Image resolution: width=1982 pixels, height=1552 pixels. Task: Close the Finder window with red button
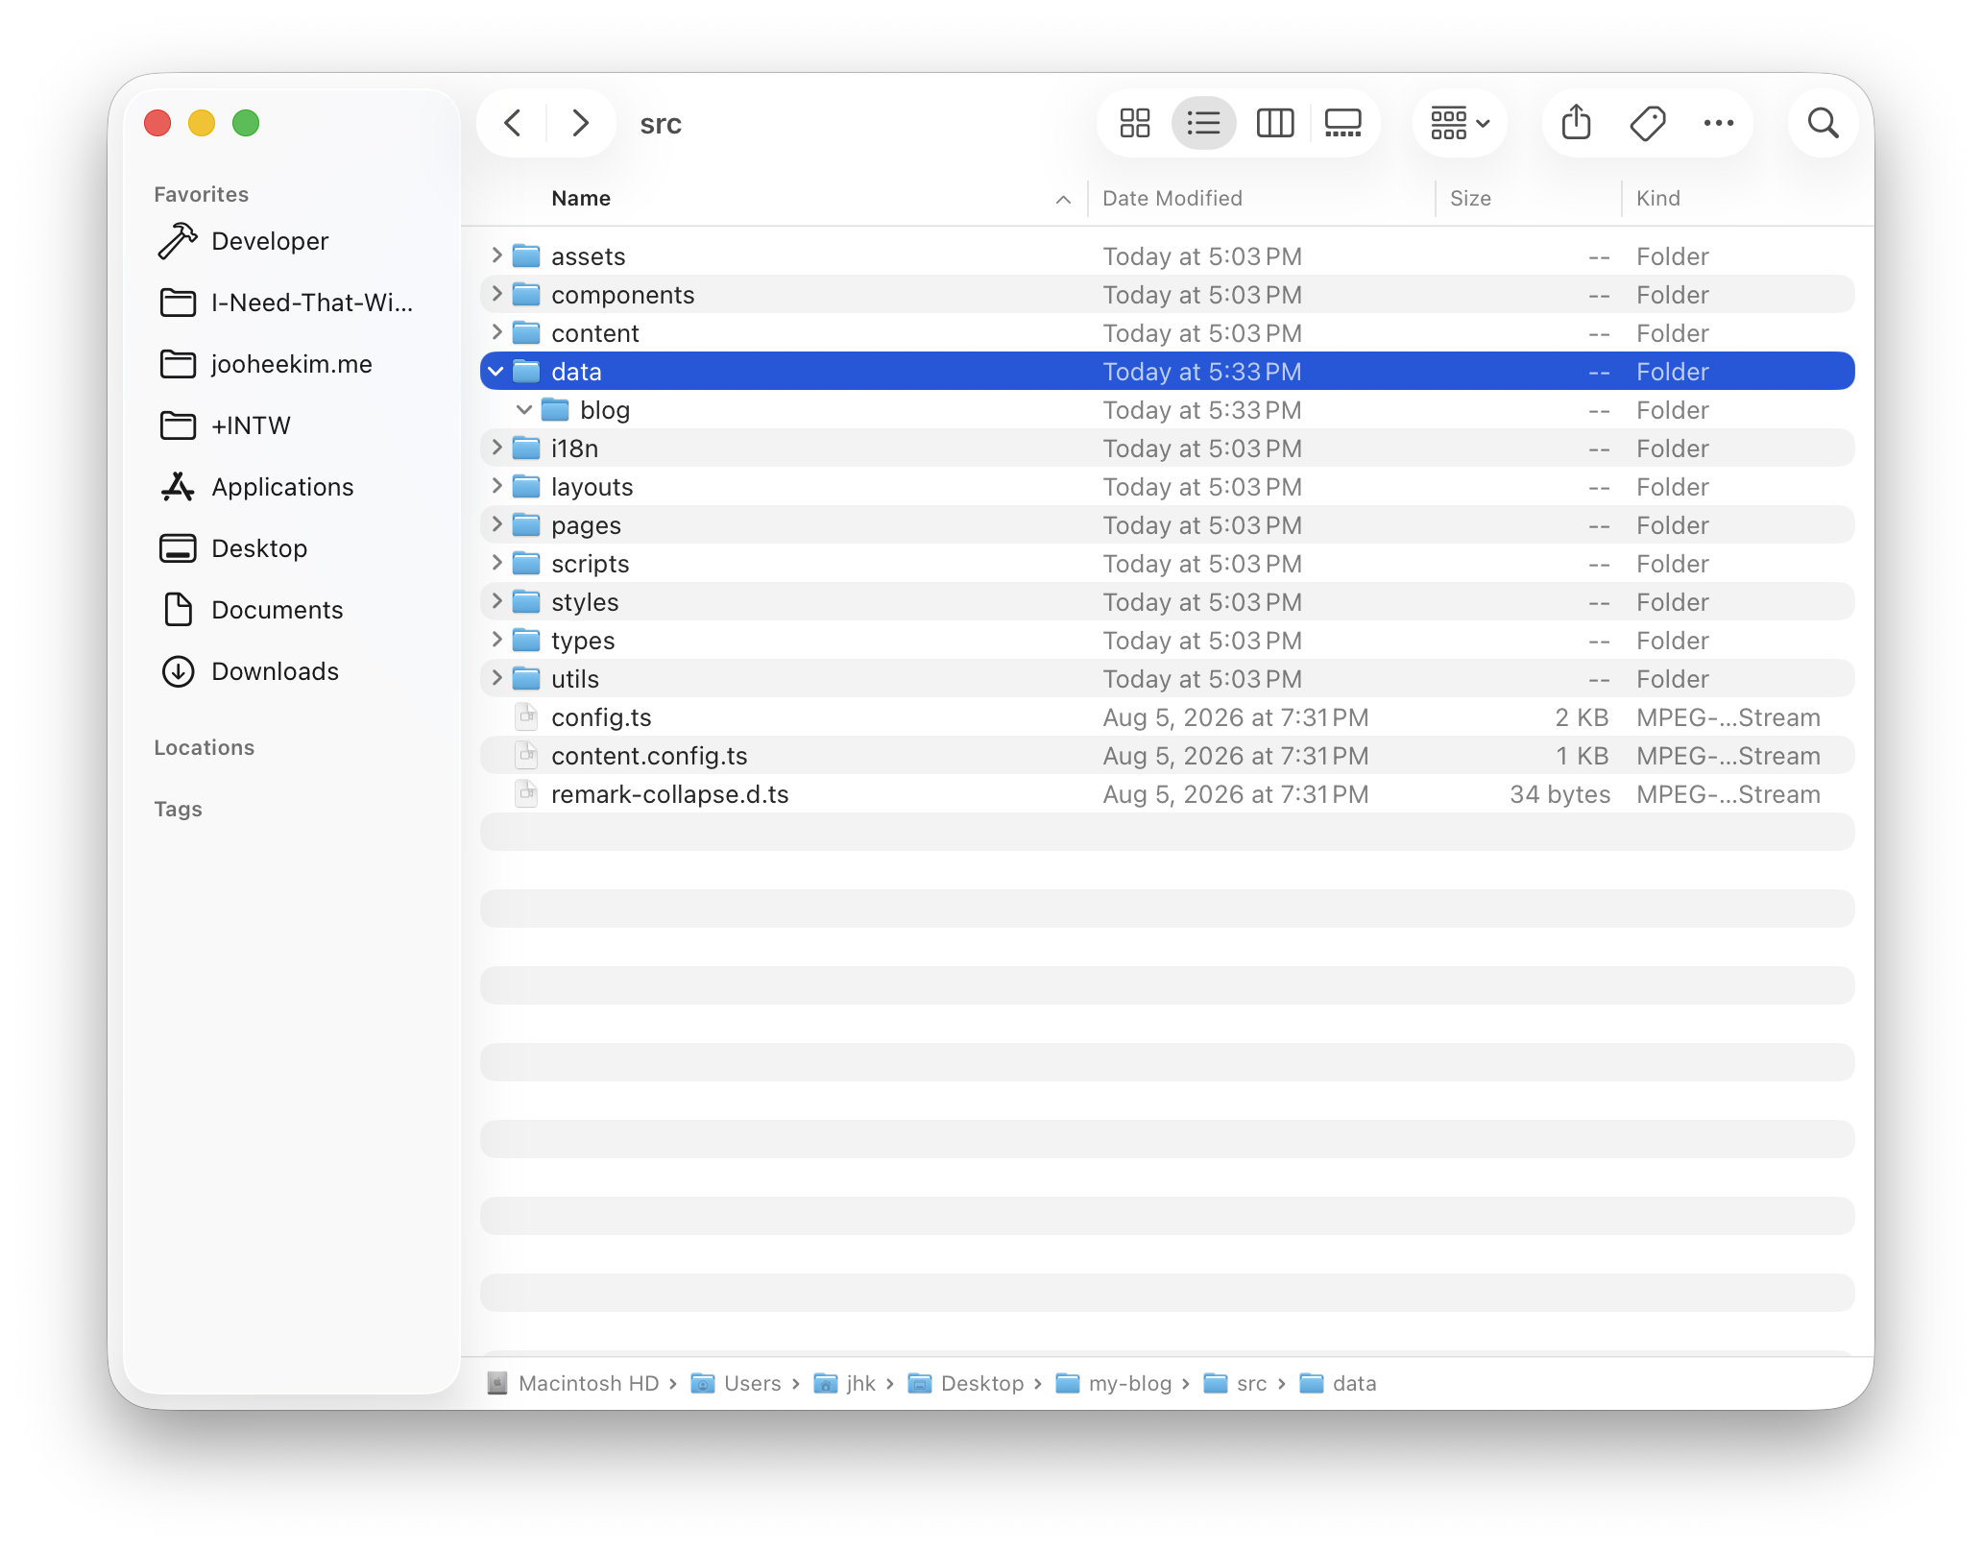pos(157,123)
